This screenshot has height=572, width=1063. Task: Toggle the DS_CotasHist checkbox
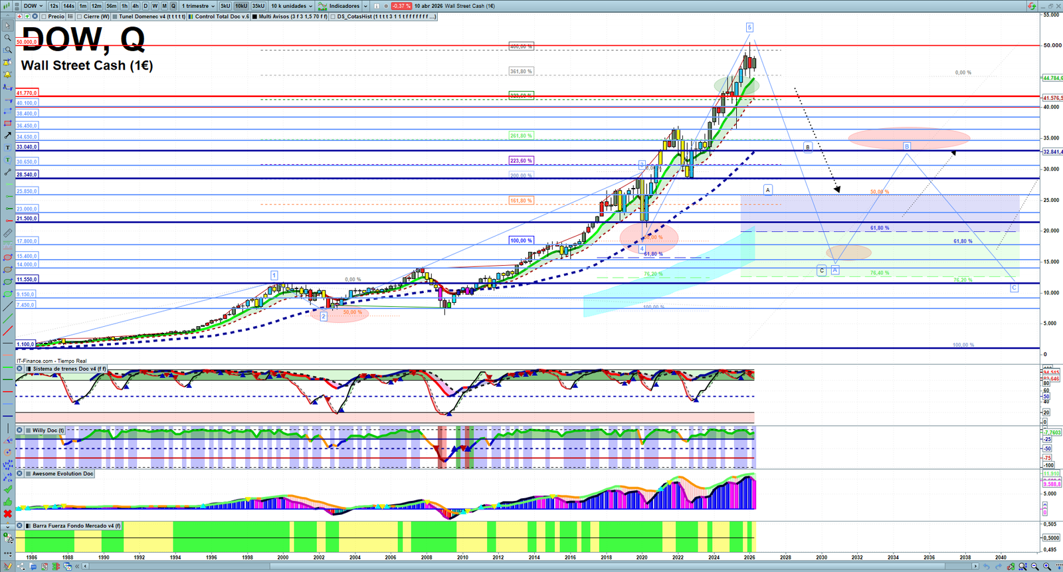(x=333, y=17)
